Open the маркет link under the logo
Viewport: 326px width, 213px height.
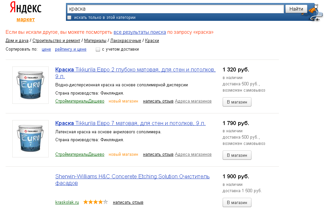(26, 20)
